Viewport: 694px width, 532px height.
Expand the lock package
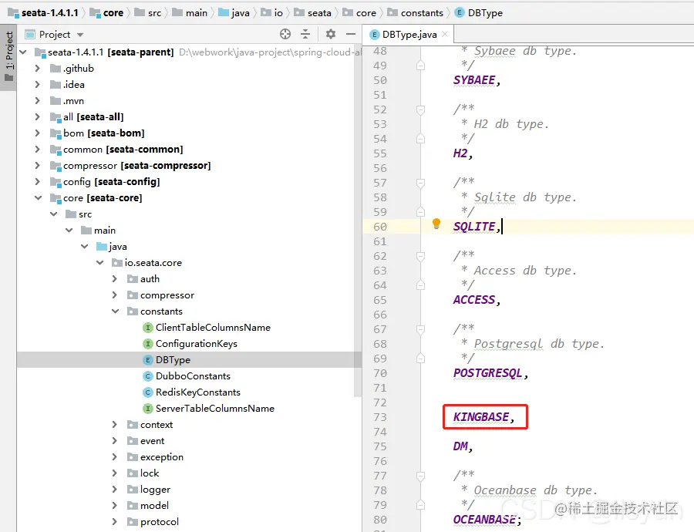[115, 473]
